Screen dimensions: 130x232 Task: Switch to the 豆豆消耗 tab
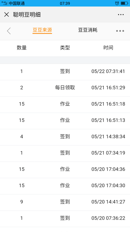pos(88,30)
